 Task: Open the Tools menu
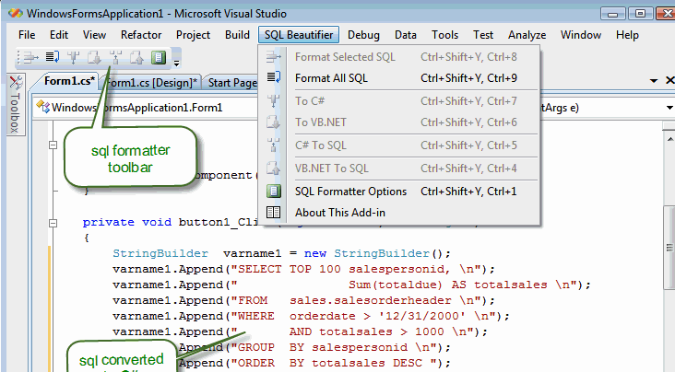coord(444,35)
